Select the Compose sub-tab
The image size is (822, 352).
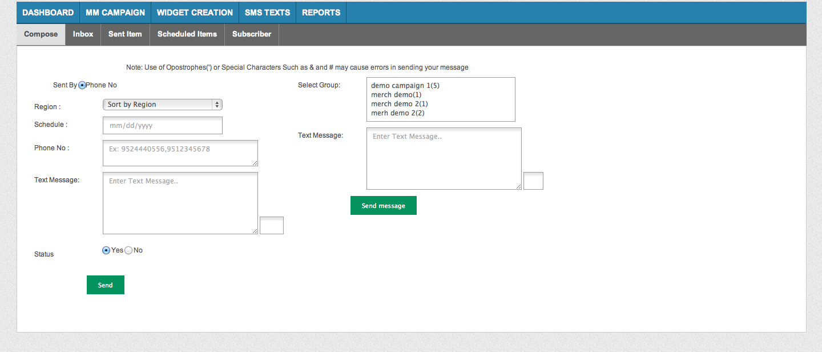pos(41,34)
